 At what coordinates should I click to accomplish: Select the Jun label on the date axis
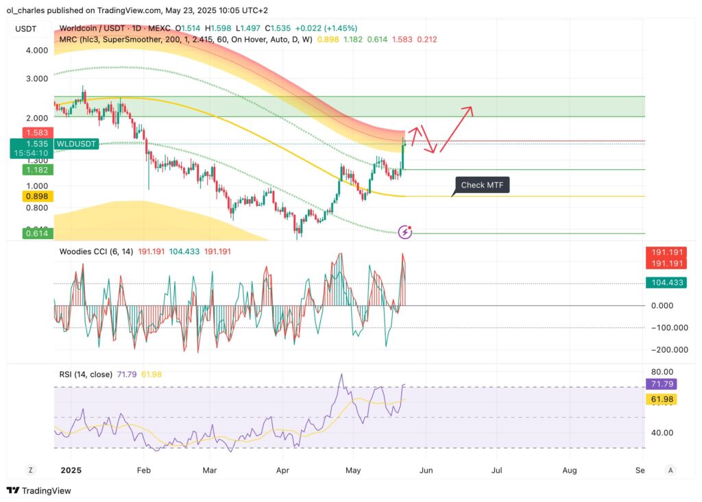(425, 470)
